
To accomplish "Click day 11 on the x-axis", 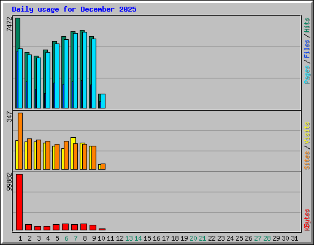I will (110, 238).
